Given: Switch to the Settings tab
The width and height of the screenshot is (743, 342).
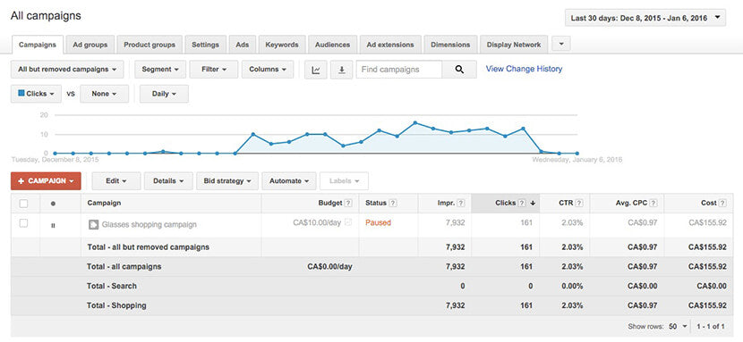Looking at the screenshot, I should [205, 45].
